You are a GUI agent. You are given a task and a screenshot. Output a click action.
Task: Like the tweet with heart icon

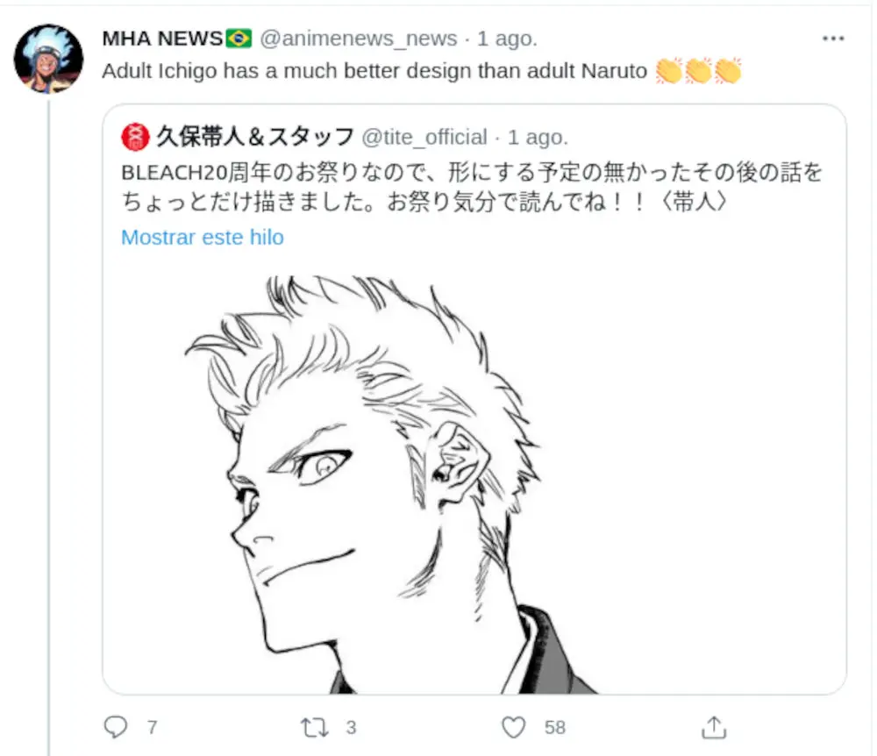513,727
